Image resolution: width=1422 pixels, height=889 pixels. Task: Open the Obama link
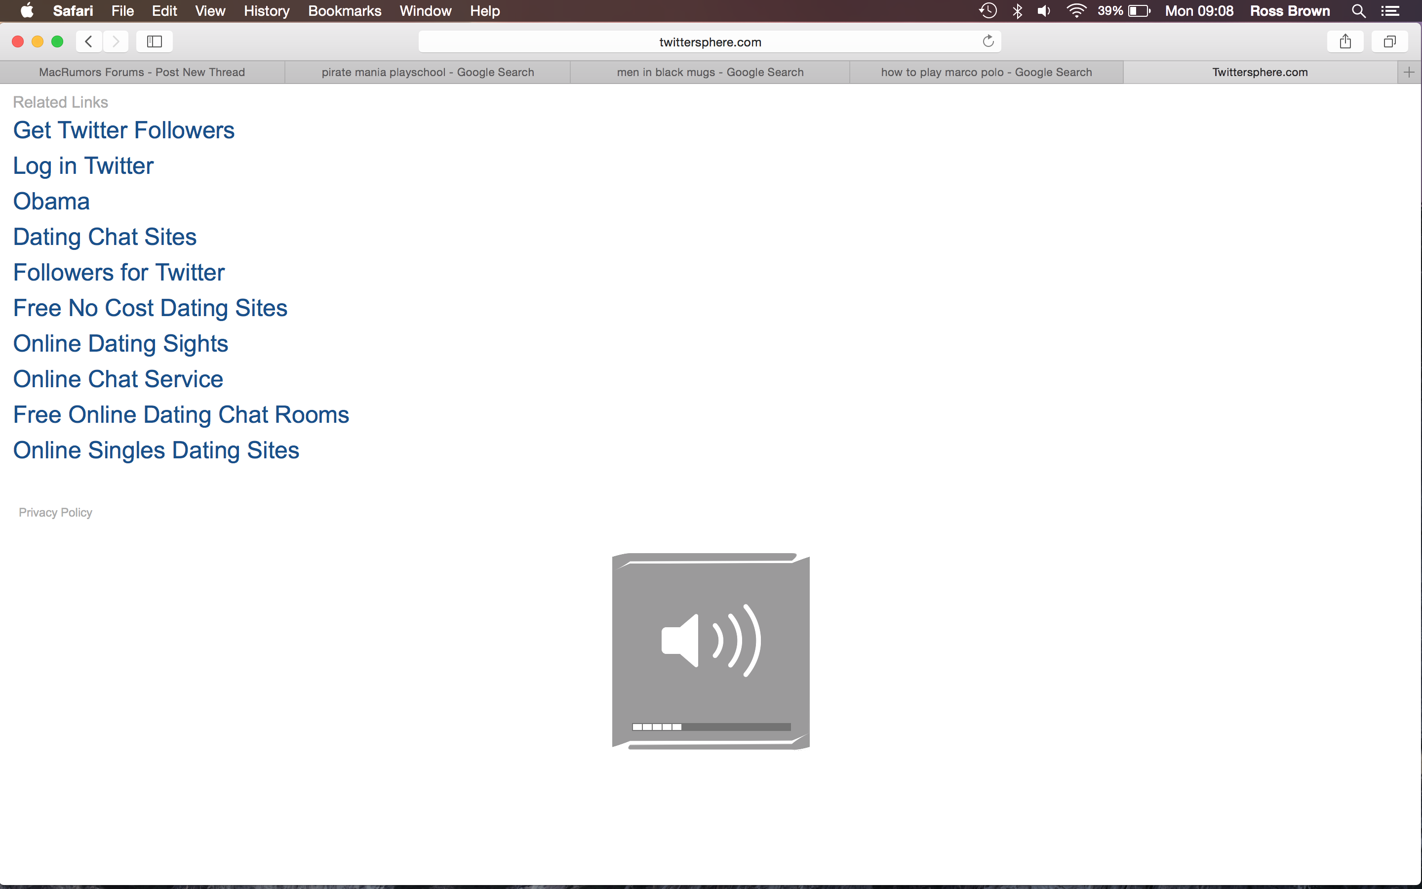pos(52,201)
